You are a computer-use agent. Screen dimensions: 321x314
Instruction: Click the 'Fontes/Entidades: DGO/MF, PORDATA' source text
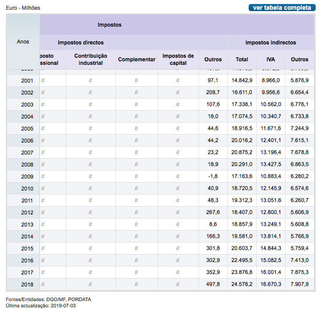pyautogui.click(x=48, y=299)
